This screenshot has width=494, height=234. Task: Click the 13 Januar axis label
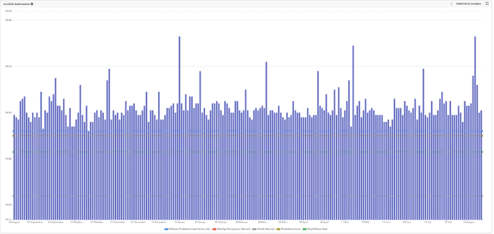(x=180, y=222)
